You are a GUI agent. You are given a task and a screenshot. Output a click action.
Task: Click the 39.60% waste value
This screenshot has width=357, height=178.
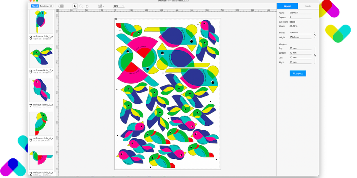click(293, 26)
